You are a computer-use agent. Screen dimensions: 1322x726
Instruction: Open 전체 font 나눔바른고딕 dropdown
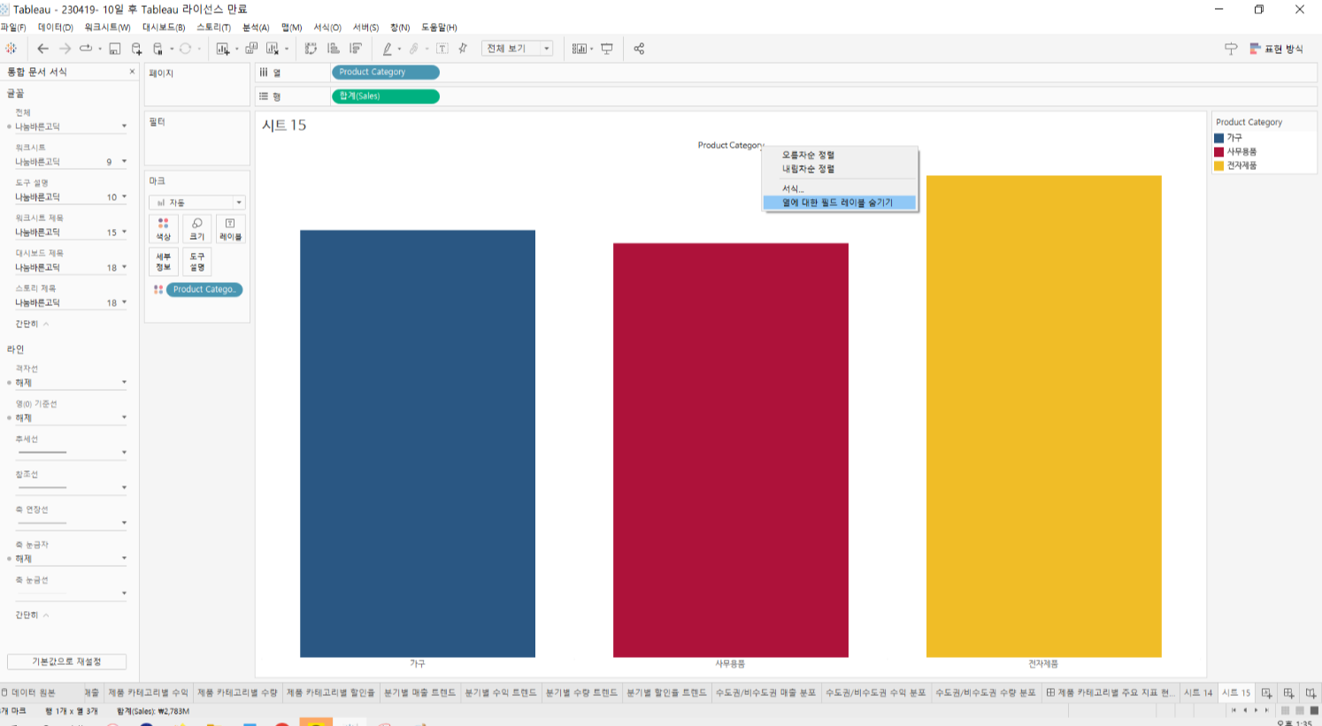coord(71,126)
